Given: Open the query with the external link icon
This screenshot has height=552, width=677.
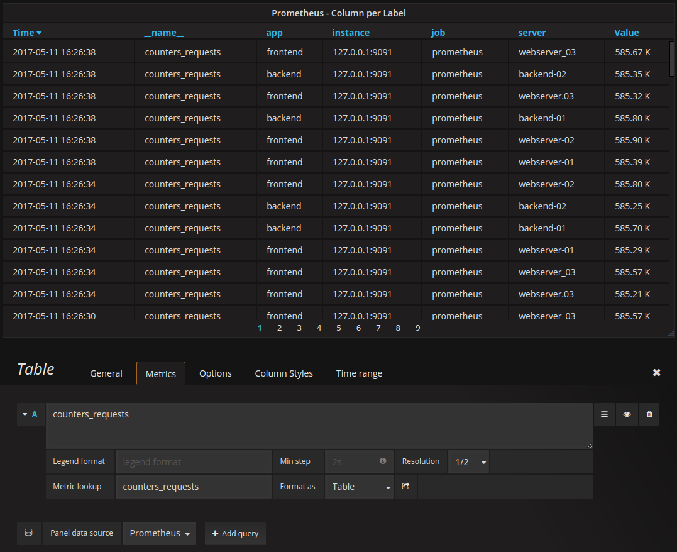Looking at the screenshot, I should (405, 486).
